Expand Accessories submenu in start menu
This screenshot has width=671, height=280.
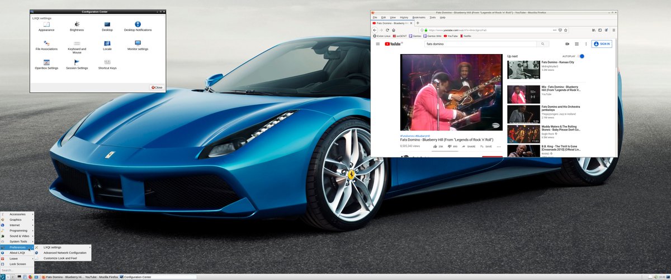click(x=17, y=214)
